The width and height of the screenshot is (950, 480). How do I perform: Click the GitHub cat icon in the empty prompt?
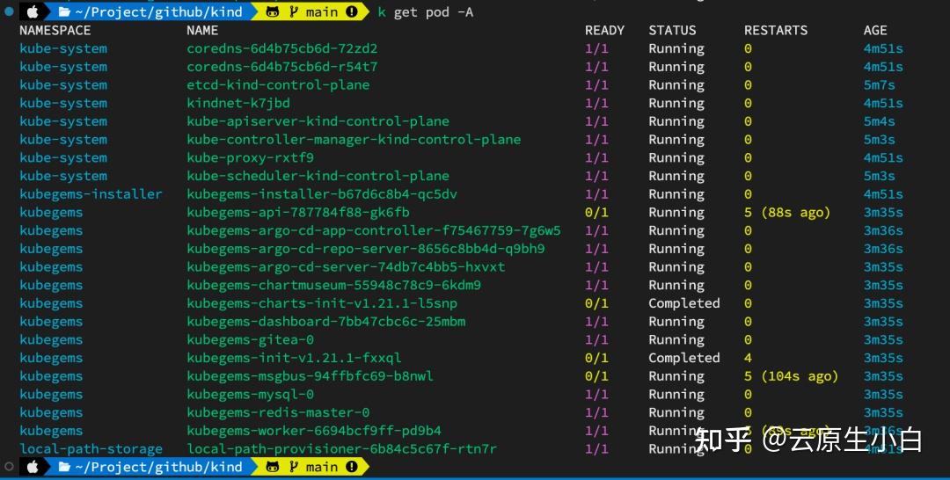click(273, 467)
